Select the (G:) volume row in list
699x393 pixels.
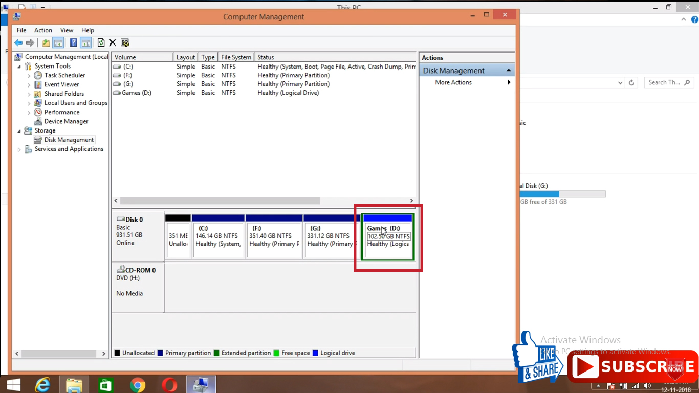(264, 84)
